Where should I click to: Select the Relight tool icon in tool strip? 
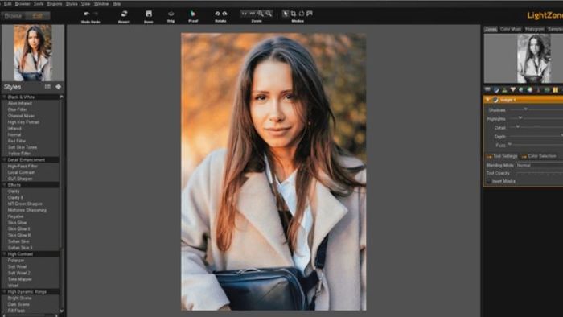[x=496, y=89]
